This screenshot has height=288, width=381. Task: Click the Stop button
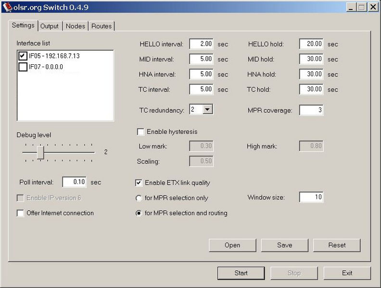point(294,273)
